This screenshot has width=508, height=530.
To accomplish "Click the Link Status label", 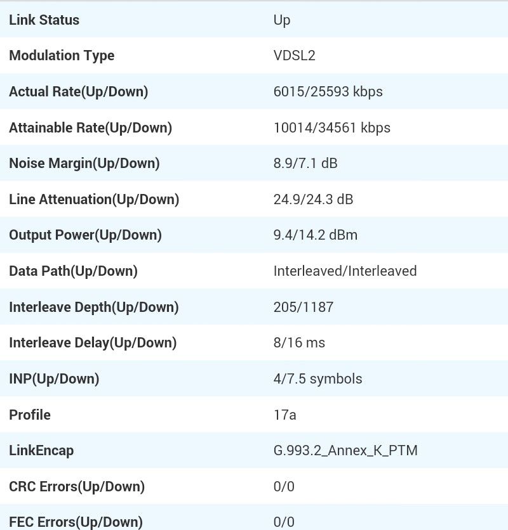I will coord(44,20).
